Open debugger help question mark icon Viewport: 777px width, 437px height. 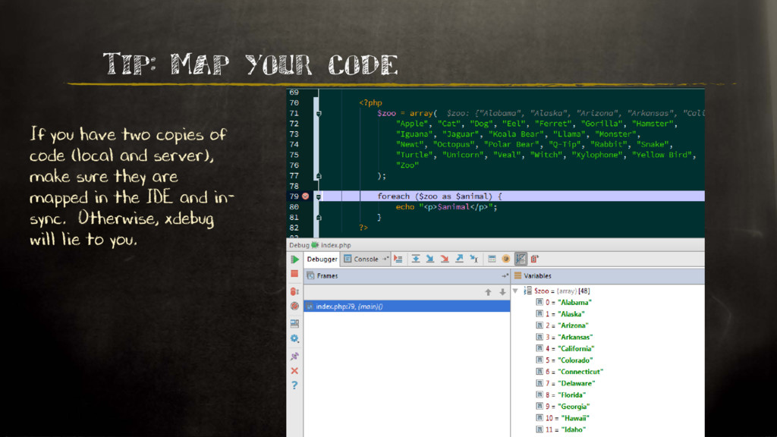pyautogui.click(x=295, y=385)
